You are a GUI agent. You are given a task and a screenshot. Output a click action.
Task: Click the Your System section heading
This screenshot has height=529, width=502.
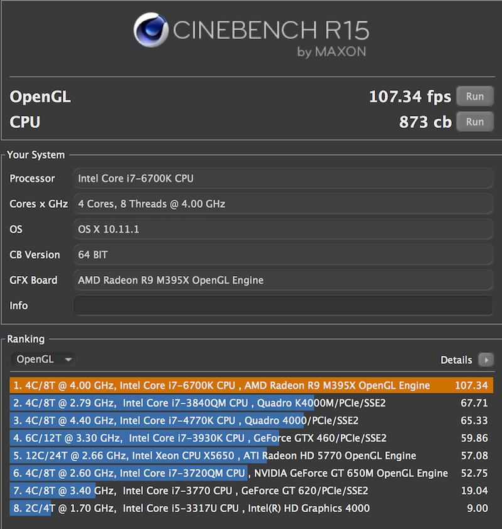36,155
